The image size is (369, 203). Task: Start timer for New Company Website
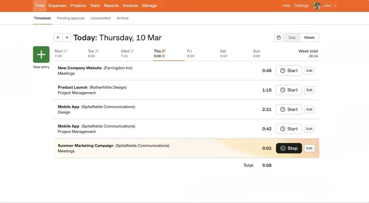pos(289,71)
